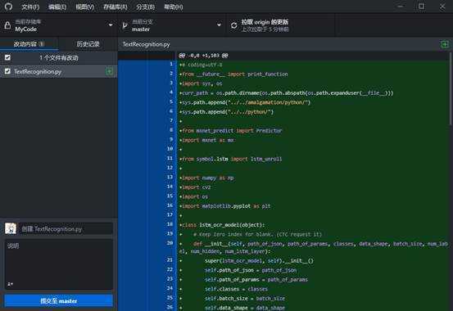Close the GitHub Desktop window
This screenshot has width=453, height=311.
click(442, 7)
